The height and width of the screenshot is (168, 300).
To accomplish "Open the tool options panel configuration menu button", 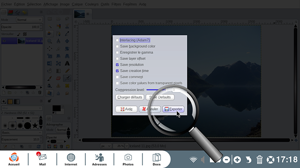I will (x=69, y=118).
